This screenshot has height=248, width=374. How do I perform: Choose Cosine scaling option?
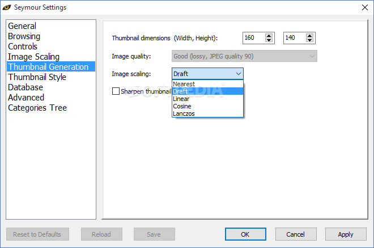207,106
